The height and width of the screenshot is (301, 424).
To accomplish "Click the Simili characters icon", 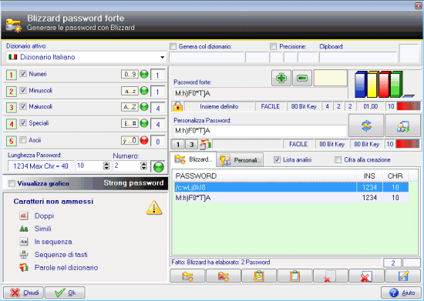I will point(24,229).
